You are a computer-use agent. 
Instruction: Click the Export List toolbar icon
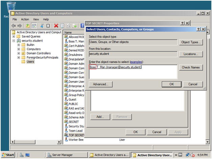tap(74, 26)
